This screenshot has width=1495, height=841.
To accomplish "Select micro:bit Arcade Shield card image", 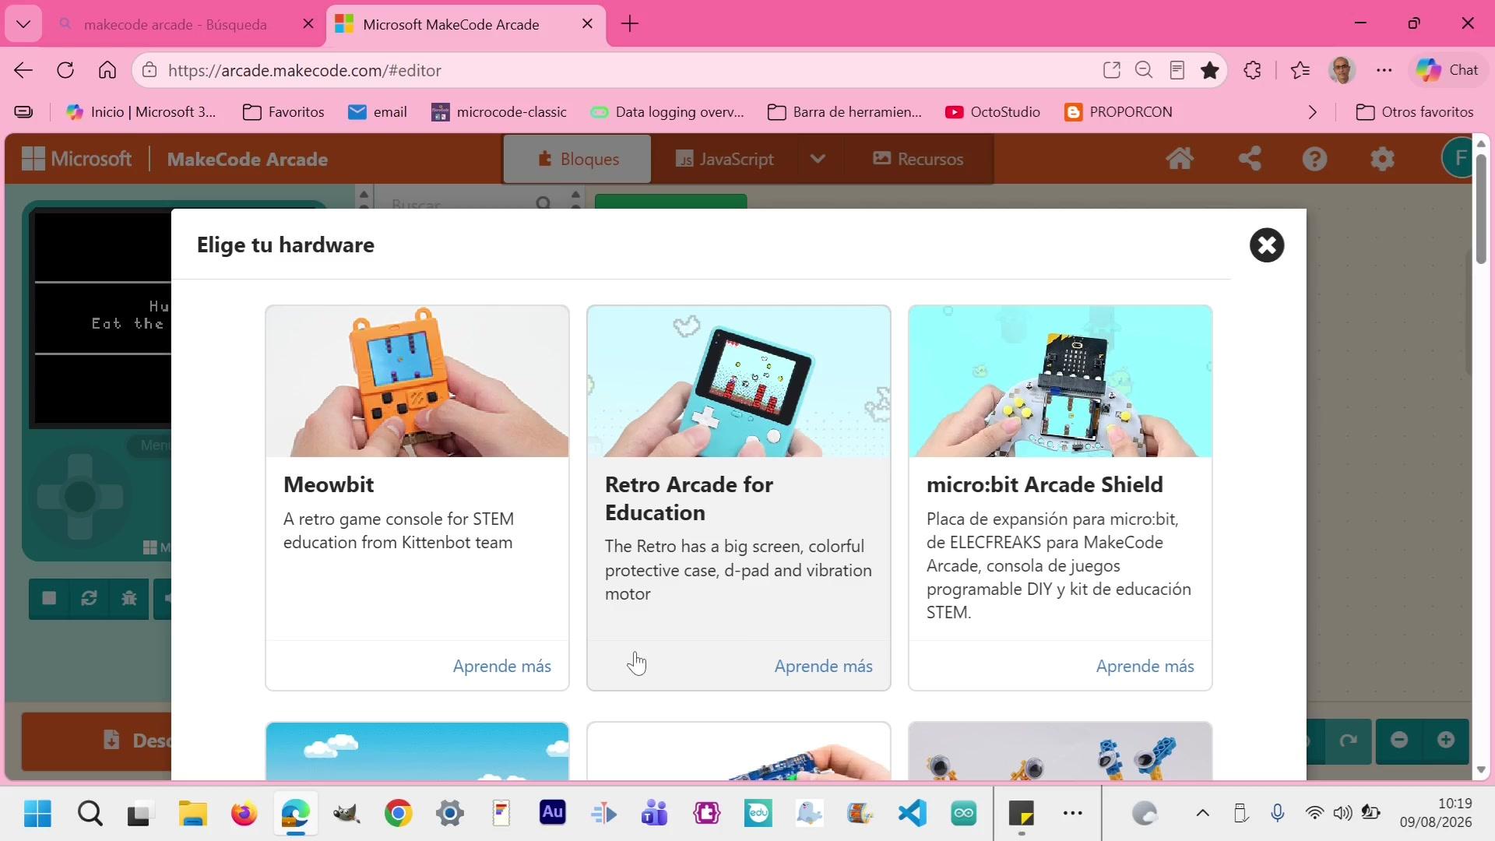I will [x=1061, y=382].
